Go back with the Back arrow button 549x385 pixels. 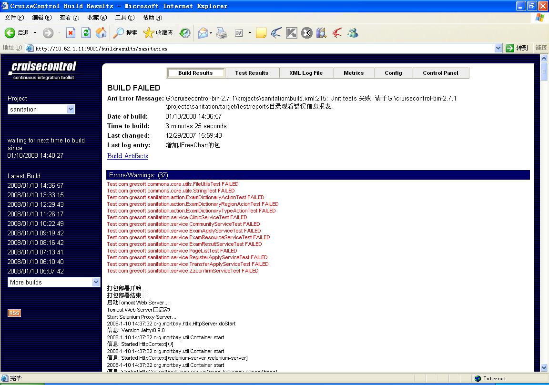coord(17,33)
